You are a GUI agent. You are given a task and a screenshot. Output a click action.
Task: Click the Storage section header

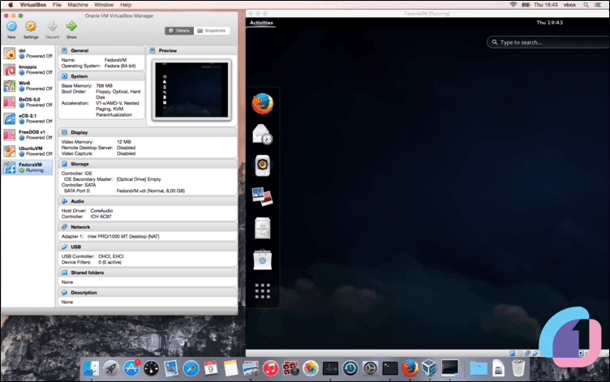pyautogui.click(x=148, y=164)
